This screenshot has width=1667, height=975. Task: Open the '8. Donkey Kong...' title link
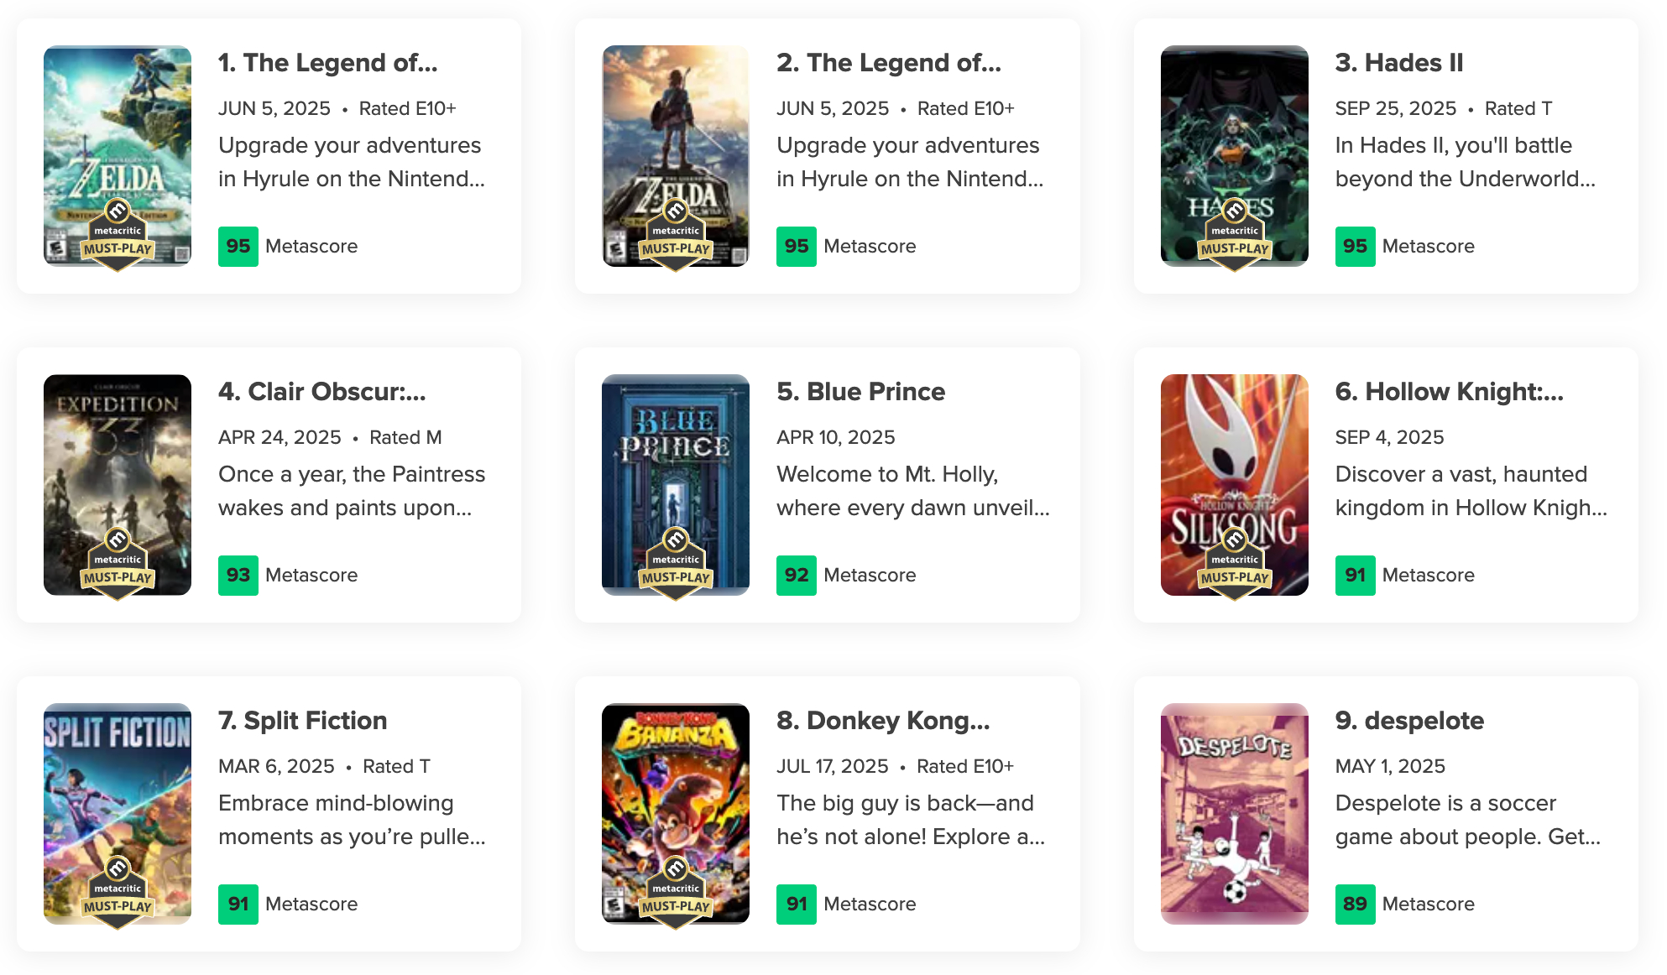[883, 721]
